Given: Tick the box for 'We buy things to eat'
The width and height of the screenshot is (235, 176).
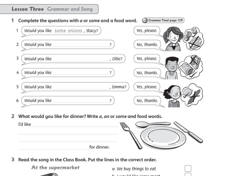Looking at the screenshot, I should coord(188,168).
